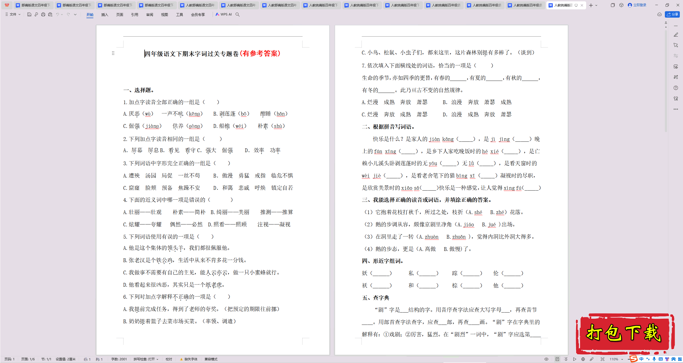Open Print Preview icon
Viewport: 683px width, 363px height.
(x=50, y=14)
